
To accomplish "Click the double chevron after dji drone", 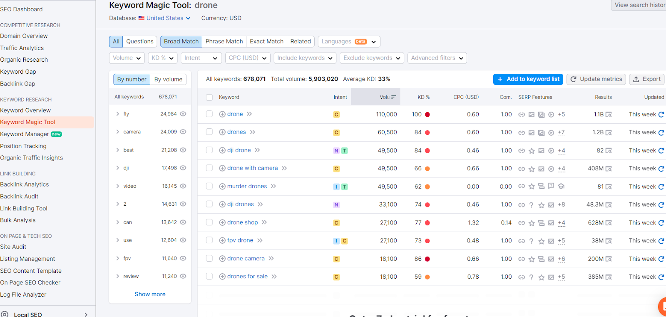I will [257, 150].
